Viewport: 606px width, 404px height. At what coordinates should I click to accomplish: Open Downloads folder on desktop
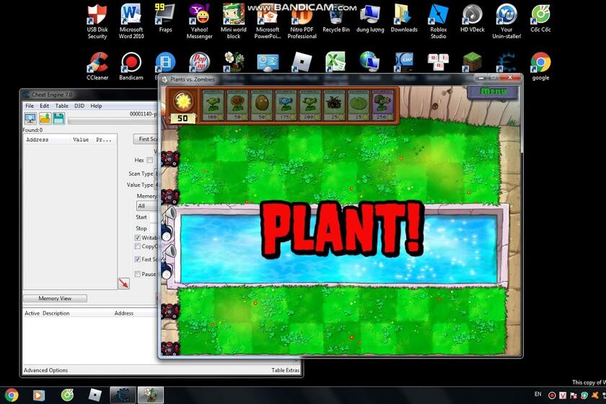404,18
